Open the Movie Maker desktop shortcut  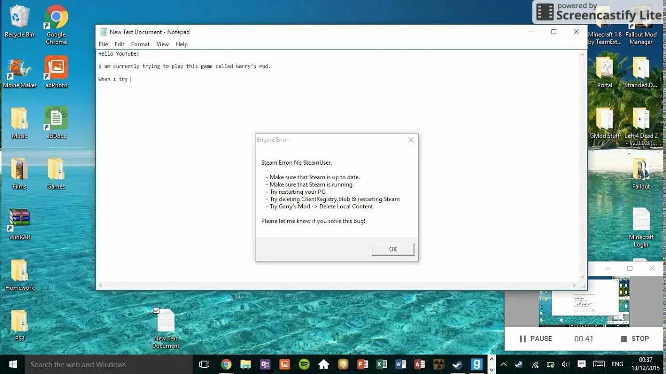20,72
